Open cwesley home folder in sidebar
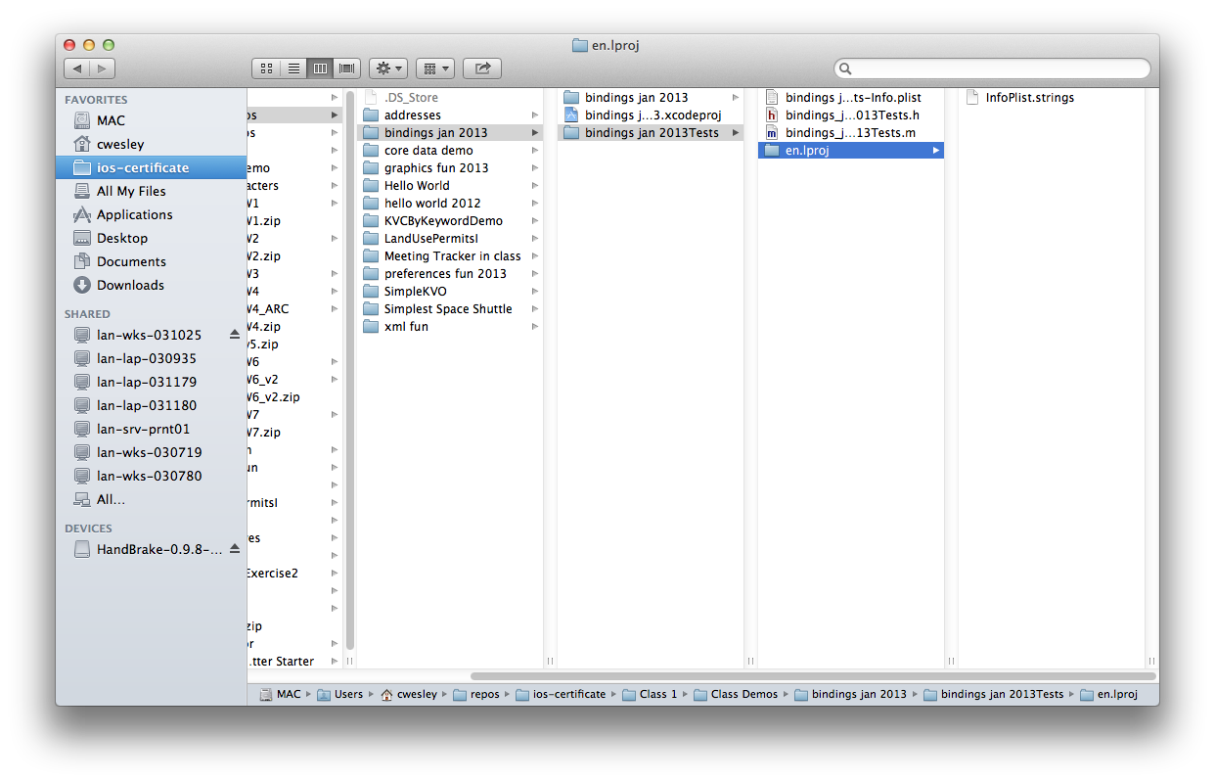 151,144
